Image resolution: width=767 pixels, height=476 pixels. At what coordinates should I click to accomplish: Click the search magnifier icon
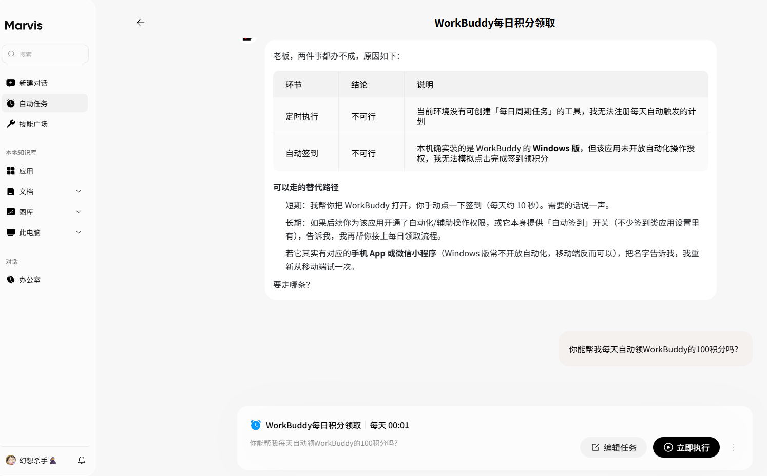coord(11,54)
